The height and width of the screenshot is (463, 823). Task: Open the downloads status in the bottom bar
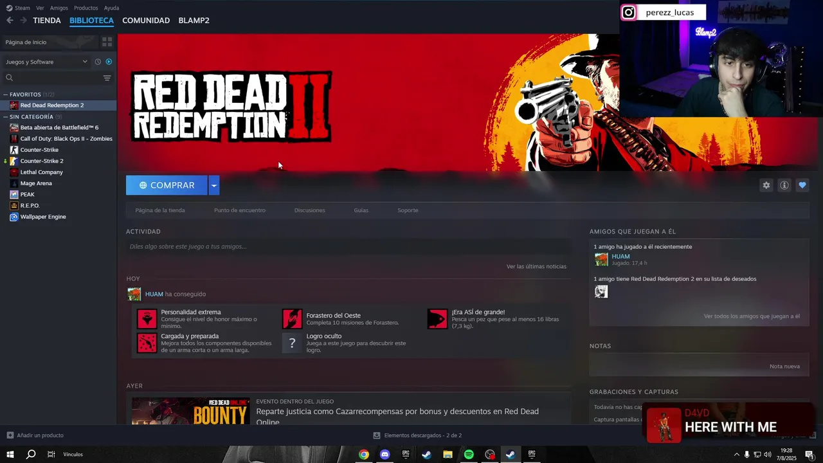click(x=417, y=435)
